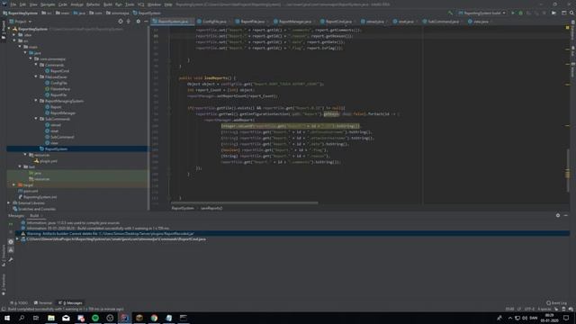Open the Build menu
576x324 pixels.
tap(108, 4)
